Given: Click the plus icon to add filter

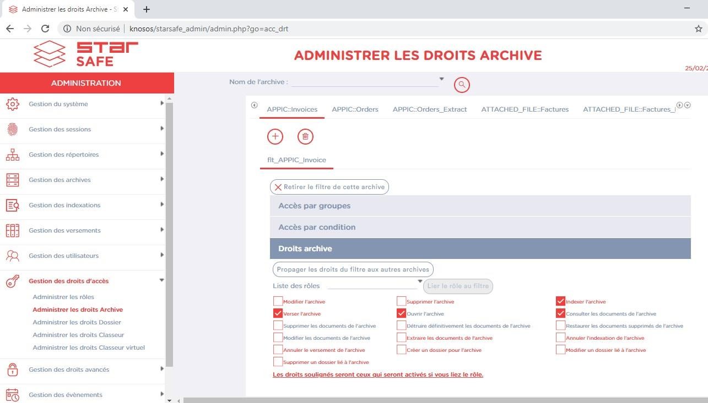Looking at the screenshot, I should 275,136.
